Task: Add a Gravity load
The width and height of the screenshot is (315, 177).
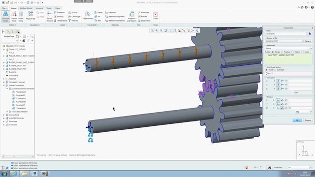Action: tap(73, 12)
